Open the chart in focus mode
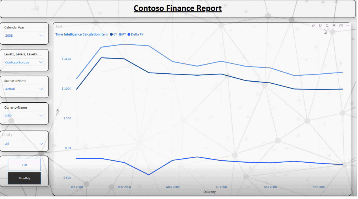The width and height of the screenshot is (358, 199). point(341,26)
